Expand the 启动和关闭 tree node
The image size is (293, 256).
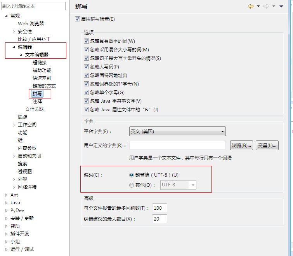pyautogui.click(x=14, y=156)
